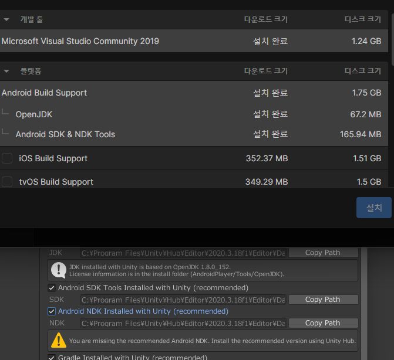
Task: Copy Path of the NDK
Action: coord(324,323)
